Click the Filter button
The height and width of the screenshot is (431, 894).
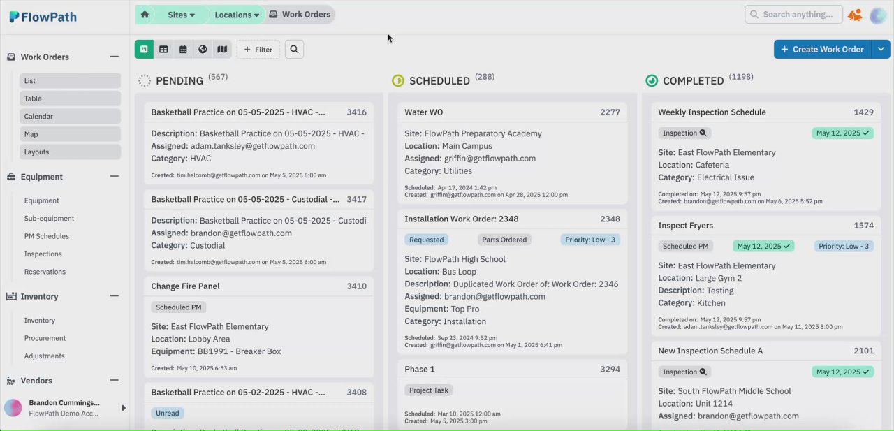click(x=258, y=50)
